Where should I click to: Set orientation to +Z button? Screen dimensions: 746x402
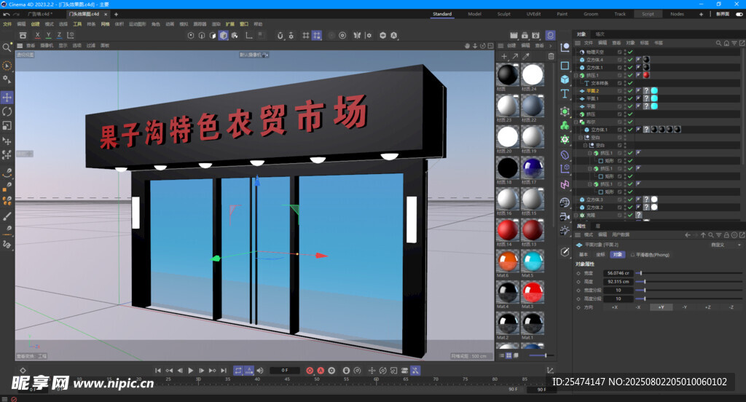(x=707, y=307)
